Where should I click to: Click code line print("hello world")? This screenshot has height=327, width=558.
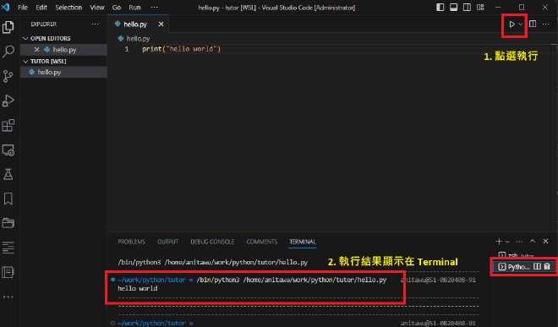pyautogui.click(x=181, y=49)
